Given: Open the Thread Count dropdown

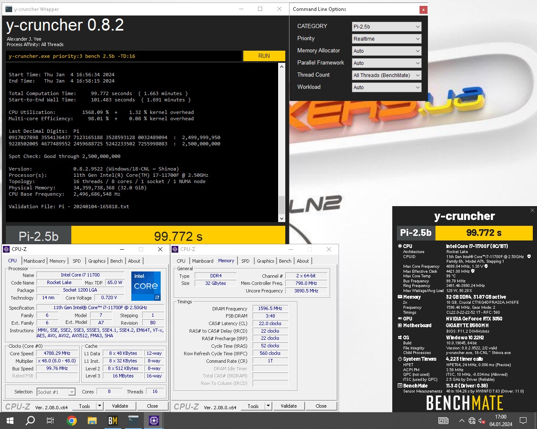Looking at the screenshot, I should (386, 75).
